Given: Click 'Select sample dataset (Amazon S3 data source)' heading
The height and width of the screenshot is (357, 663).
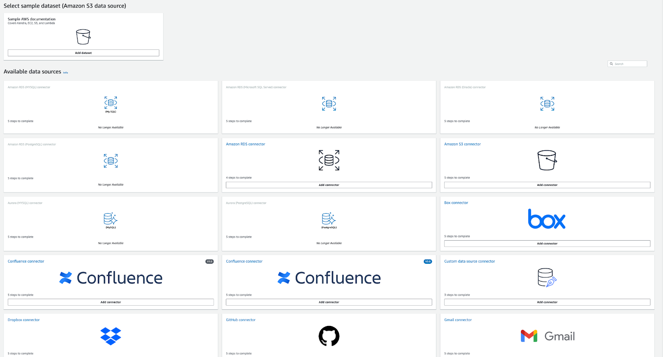Looking at the screenshot, I should [65, 6].
